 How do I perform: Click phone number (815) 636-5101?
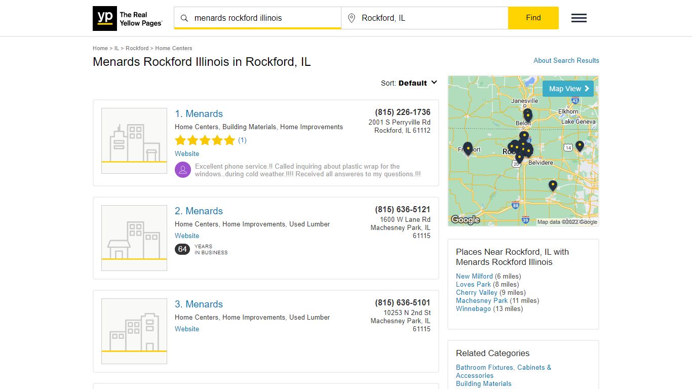click(x=403, y=303)
